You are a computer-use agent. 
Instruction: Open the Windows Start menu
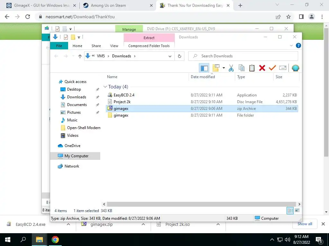tap(8, 240)
